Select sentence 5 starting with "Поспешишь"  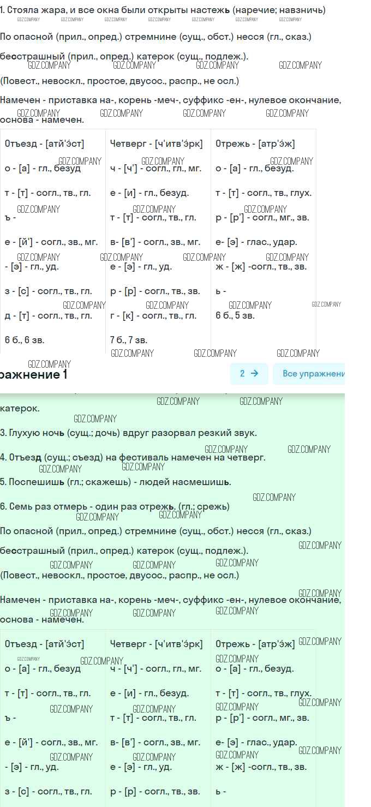[x=116, y=482]
